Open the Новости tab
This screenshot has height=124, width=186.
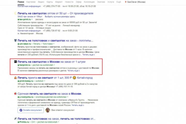coord(69,2)
